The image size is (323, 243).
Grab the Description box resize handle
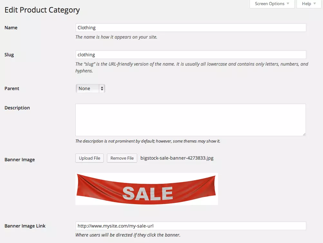(x=304, y=134)
